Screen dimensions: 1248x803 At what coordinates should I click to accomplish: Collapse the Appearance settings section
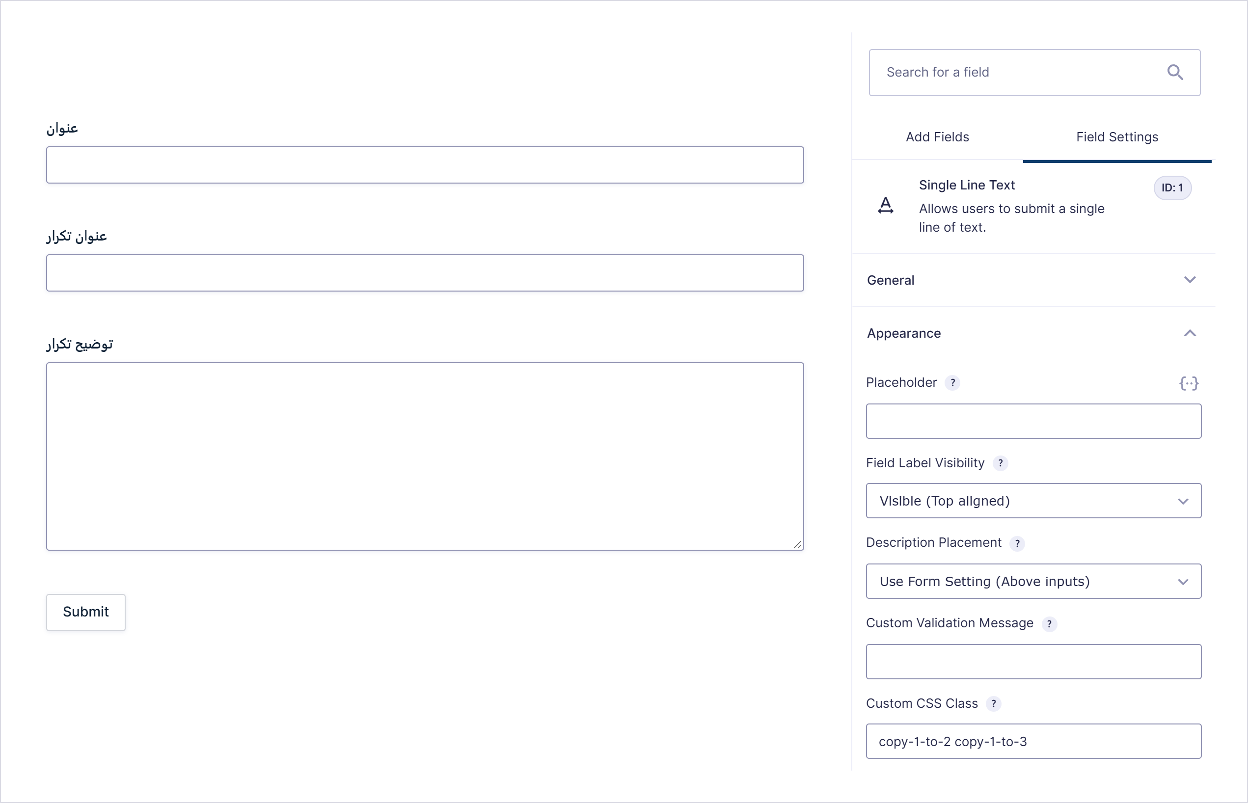[1033, 333]
